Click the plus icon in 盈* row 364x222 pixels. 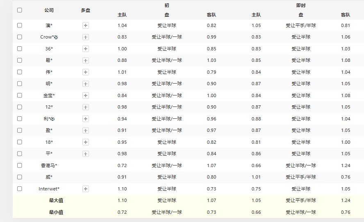pyautogui.click(x=86, y=130)
